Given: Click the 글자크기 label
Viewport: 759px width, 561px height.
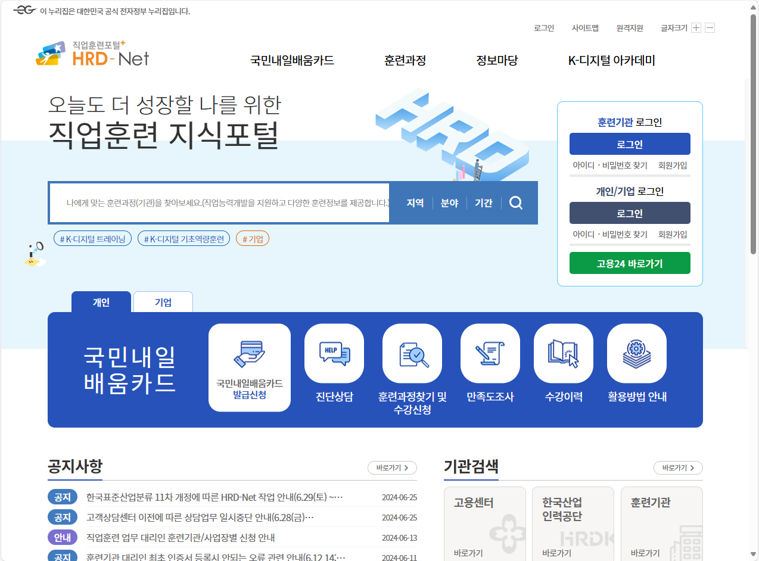Looking at the screenshot, I should pos(674,28).
